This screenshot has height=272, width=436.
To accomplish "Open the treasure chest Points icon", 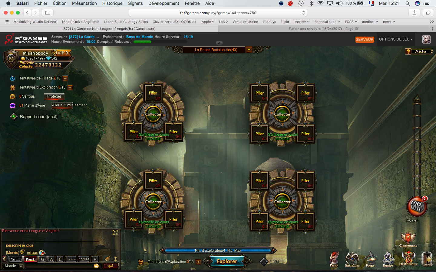I will click(x=417, y=207).
